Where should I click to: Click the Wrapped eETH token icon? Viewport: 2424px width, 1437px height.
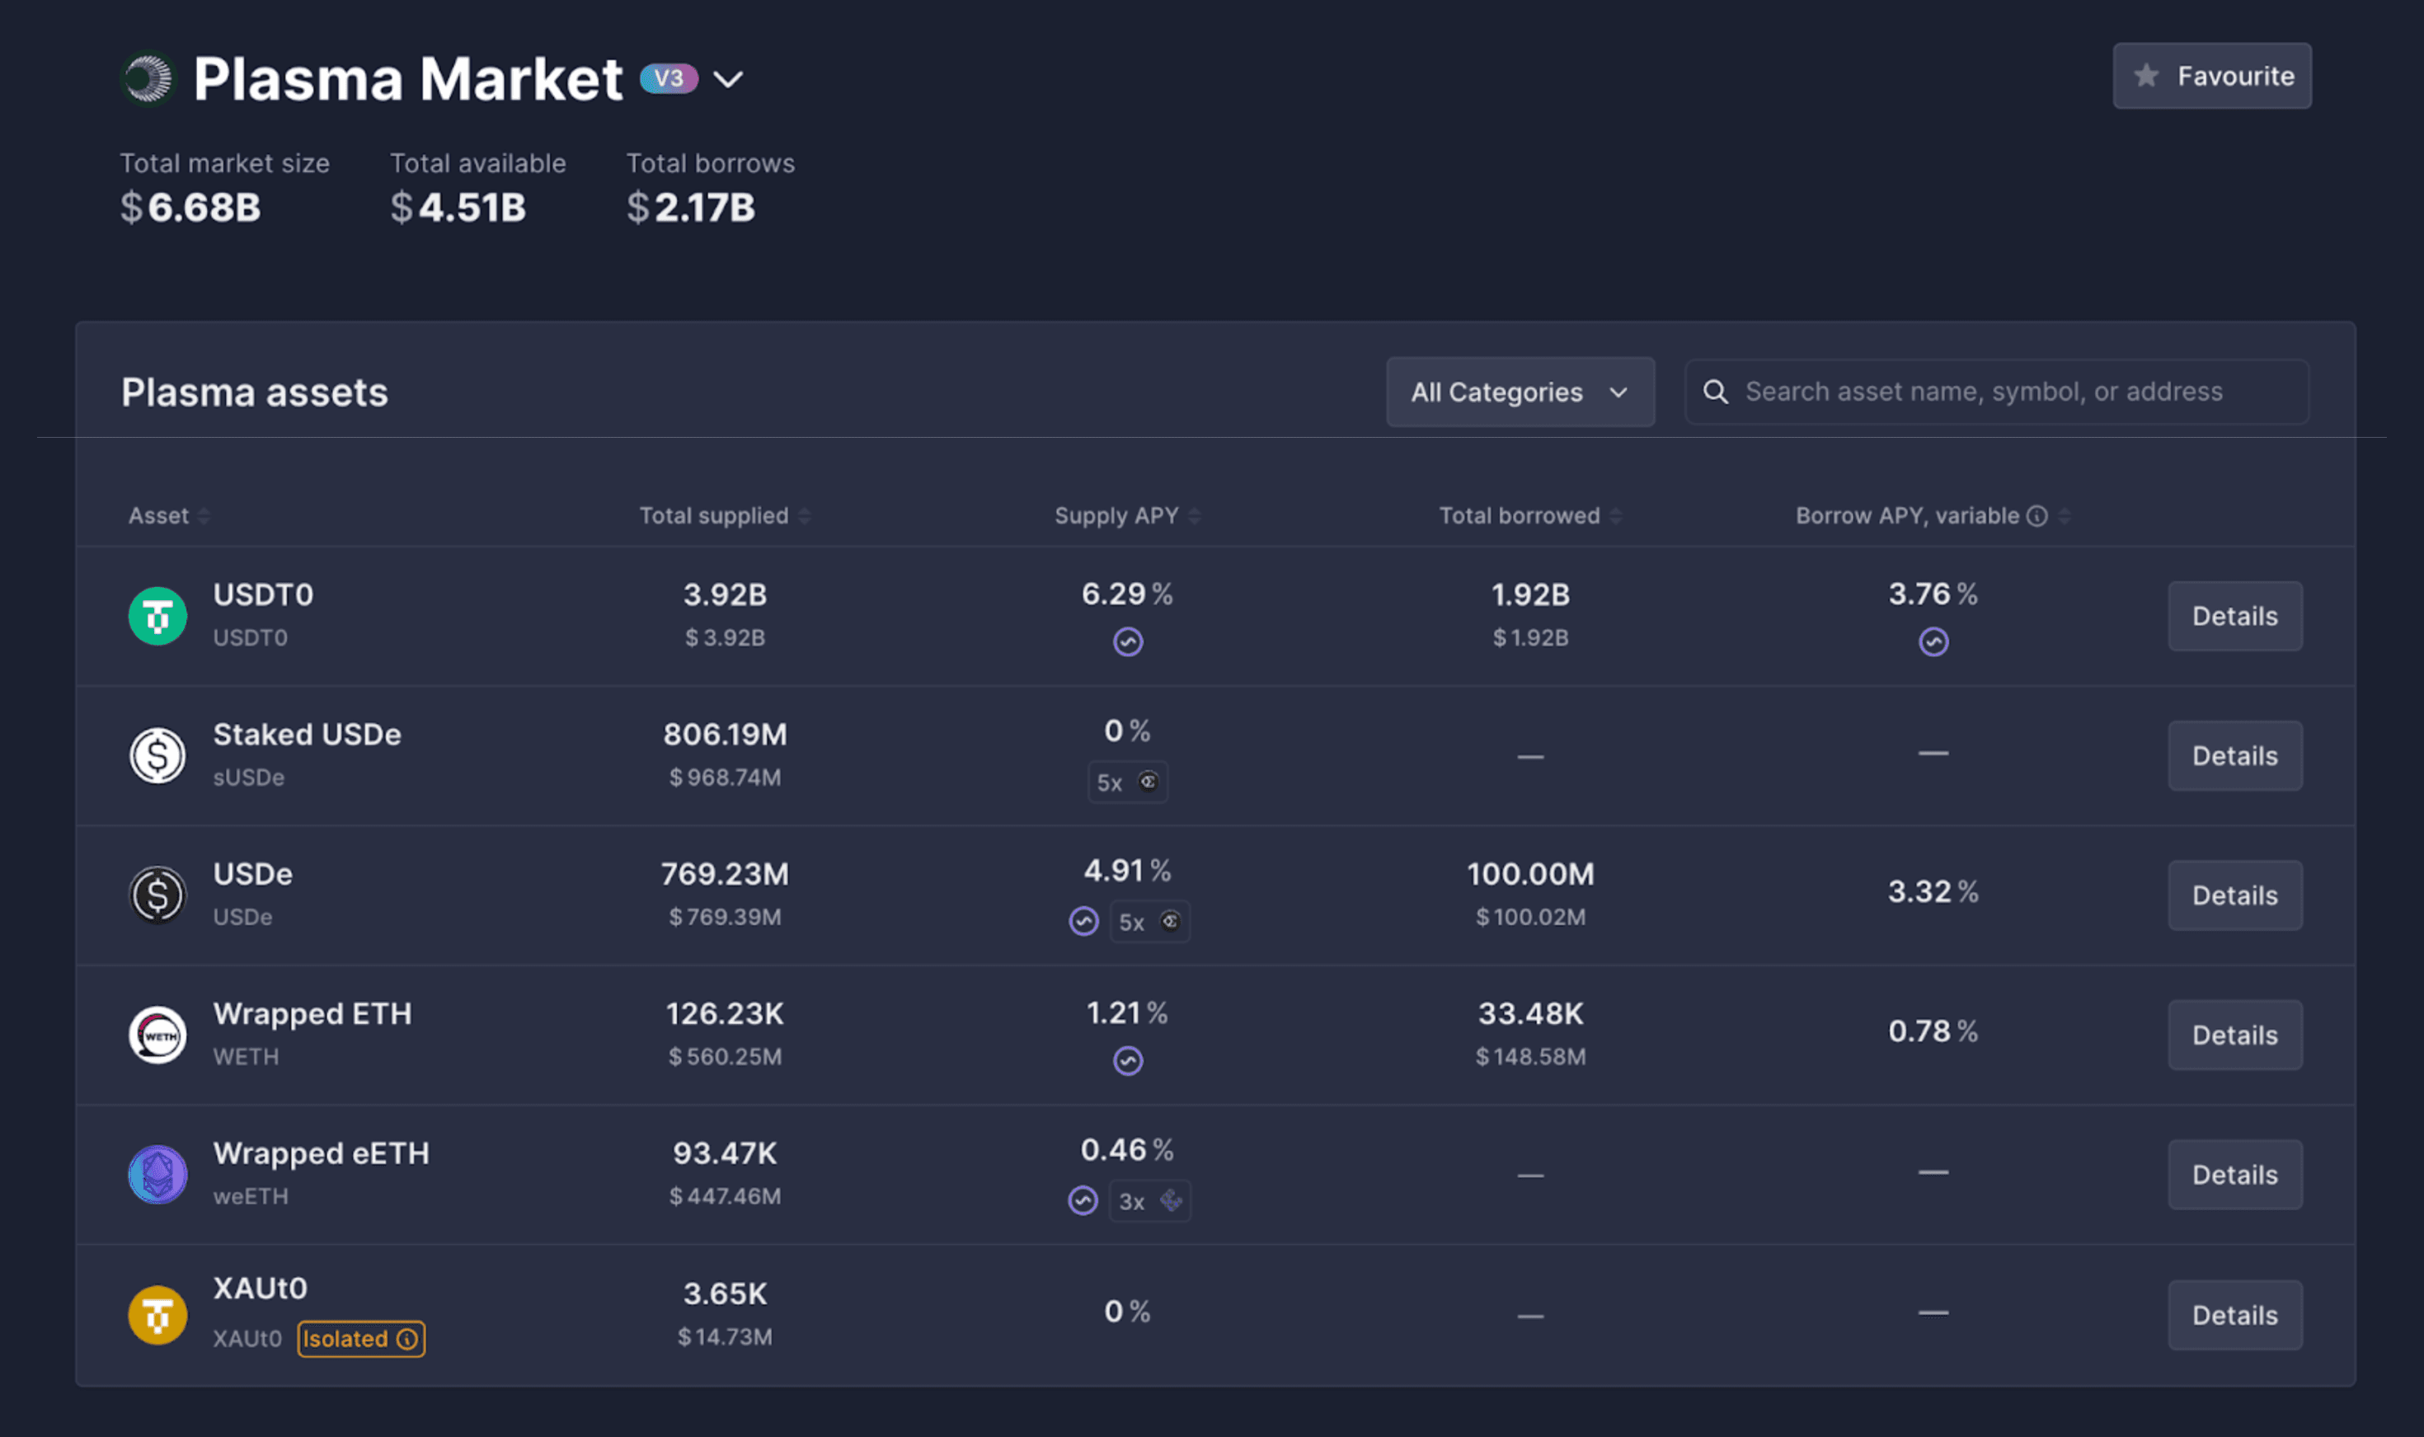(x=157, y=1175)
